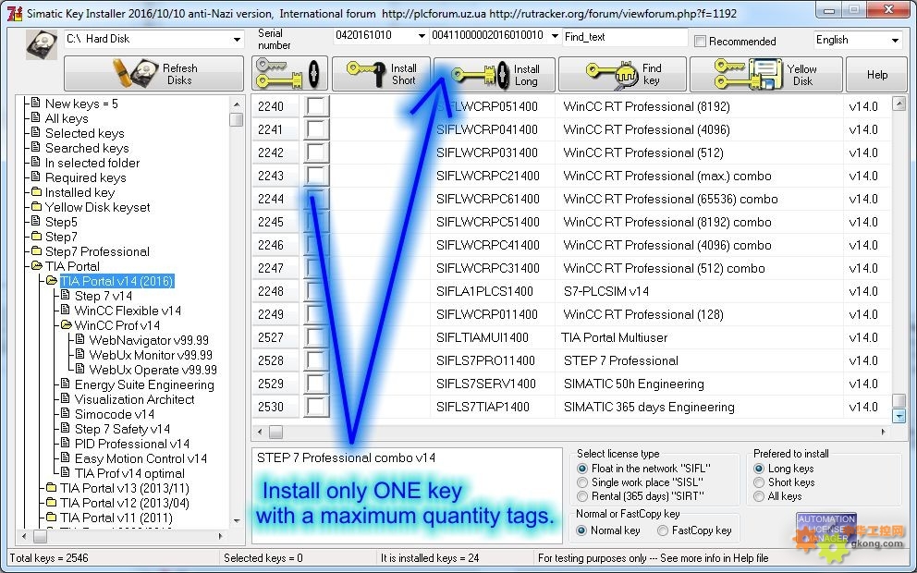This screenshot has height=573, width=917.
Task: Tick the checkbox for key row 2243
Action: pyautogui.click(x=316, y=176)
